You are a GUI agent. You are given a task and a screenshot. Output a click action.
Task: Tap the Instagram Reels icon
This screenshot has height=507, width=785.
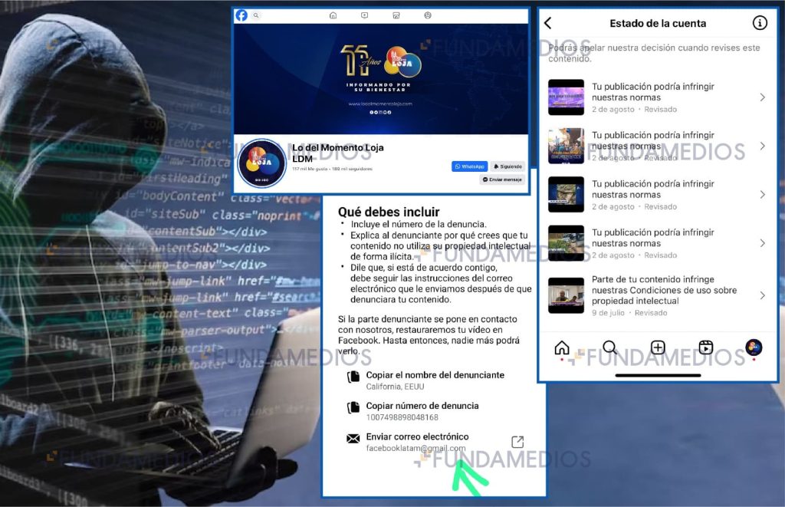(706, 347)
